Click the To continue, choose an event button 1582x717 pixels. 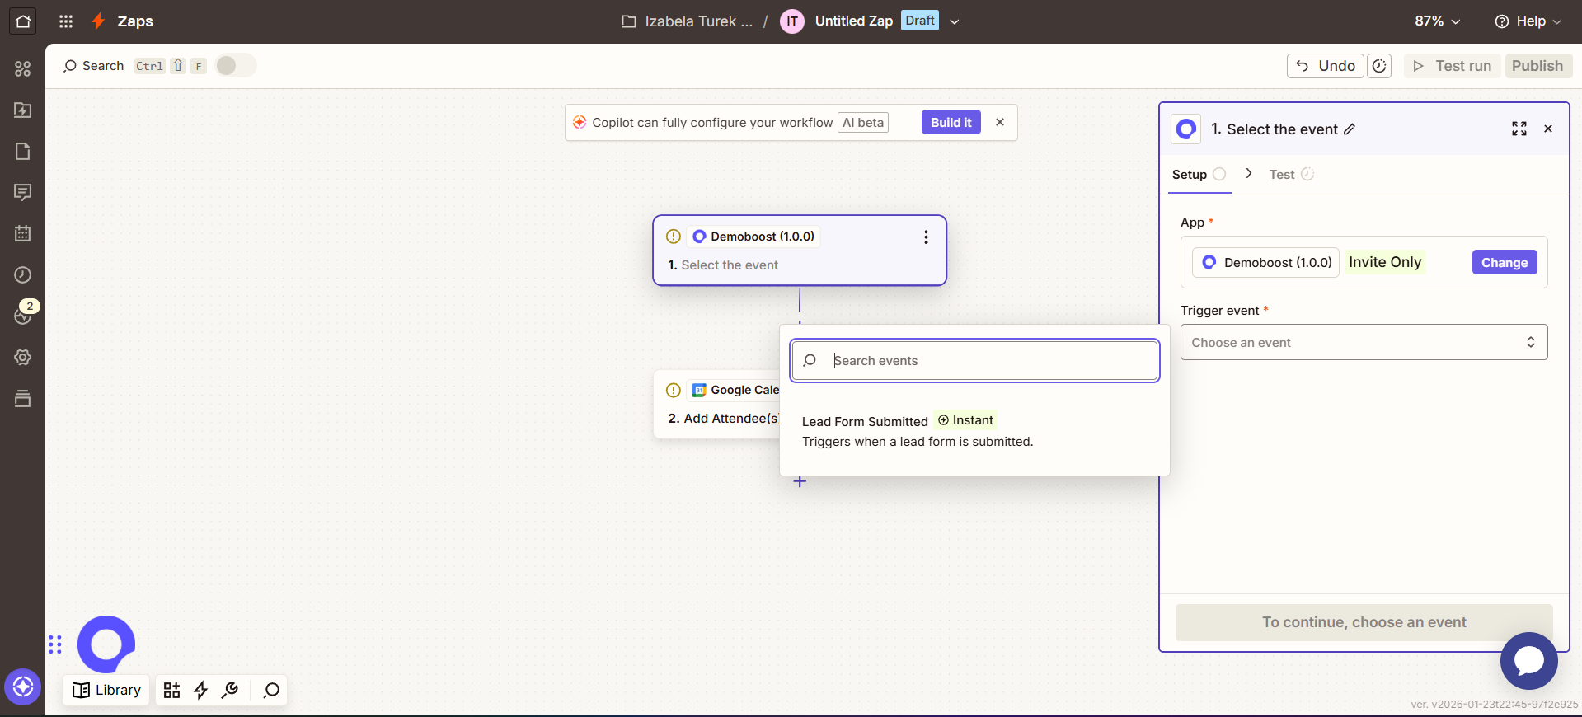(1364, 622)
